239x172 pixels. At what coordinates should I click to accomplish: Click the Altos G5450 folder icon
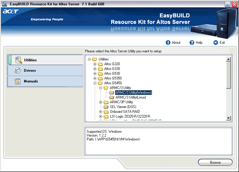pyautogui.click(x=100, y=83)
